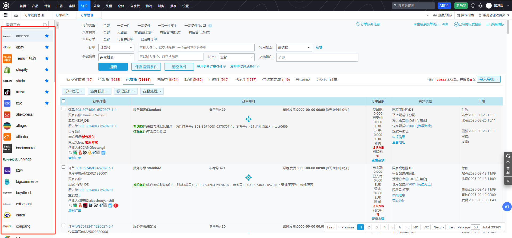Check the first order row checkbox
The height and width of the screenshot is (238, 512).
click(63, 109)
